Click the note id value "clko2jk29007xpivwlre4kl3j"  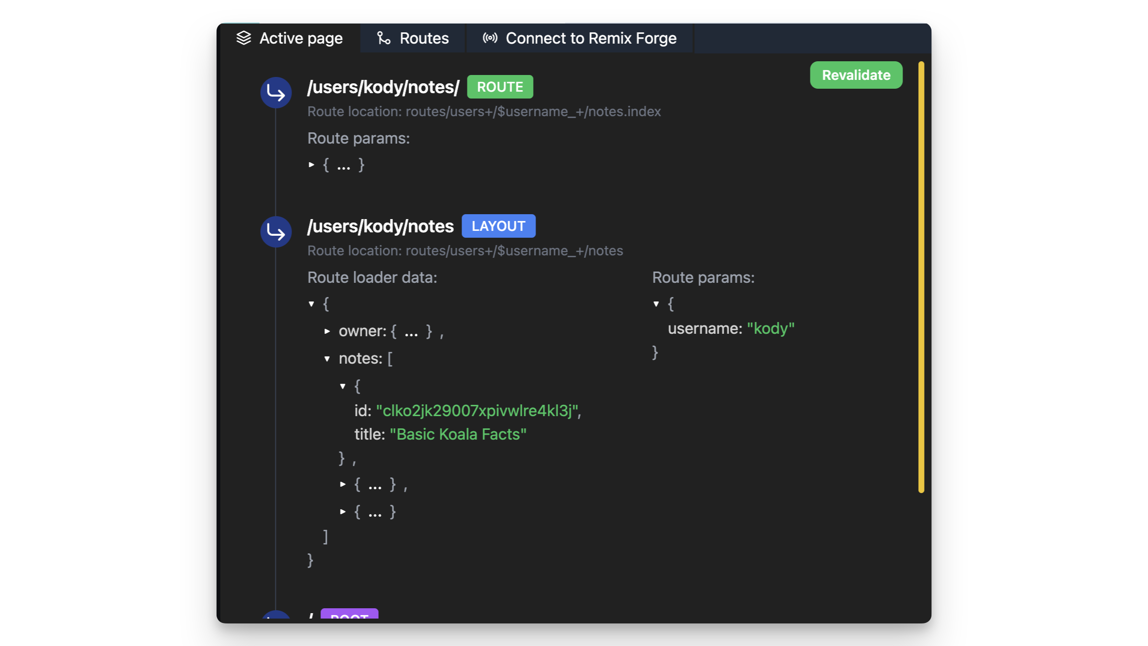[x=477, y=411]
